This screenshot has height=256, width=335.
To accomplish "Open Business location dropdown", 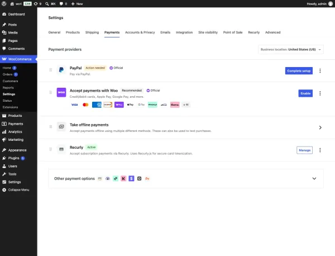I will point(291,49).
